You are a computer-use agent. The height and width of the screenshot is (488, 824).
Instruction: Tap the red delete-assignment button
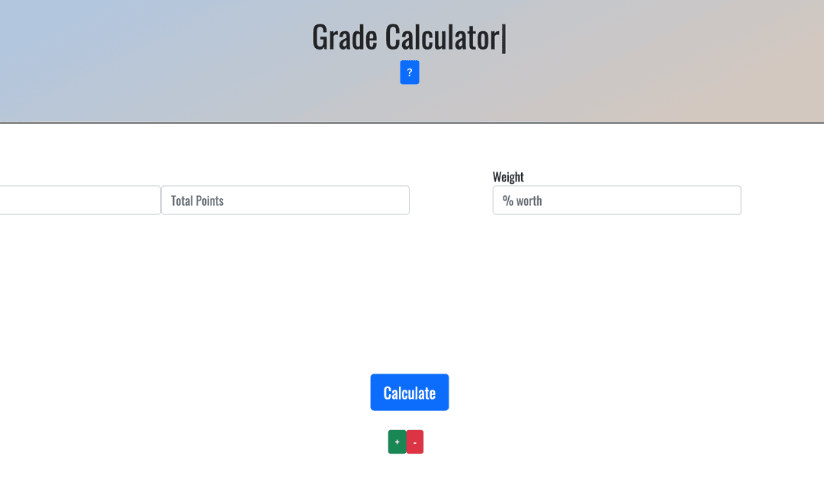[x=414, y=441]
